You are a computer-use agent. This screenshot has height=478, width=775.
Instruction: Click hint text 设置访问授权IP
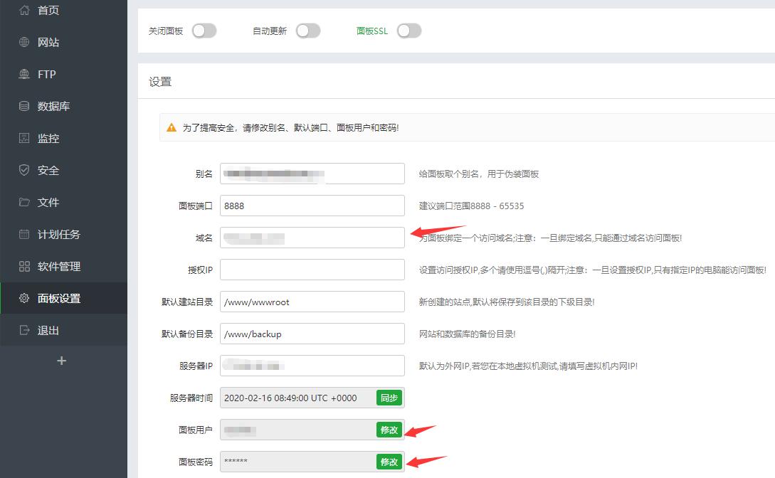click(593, 270)
